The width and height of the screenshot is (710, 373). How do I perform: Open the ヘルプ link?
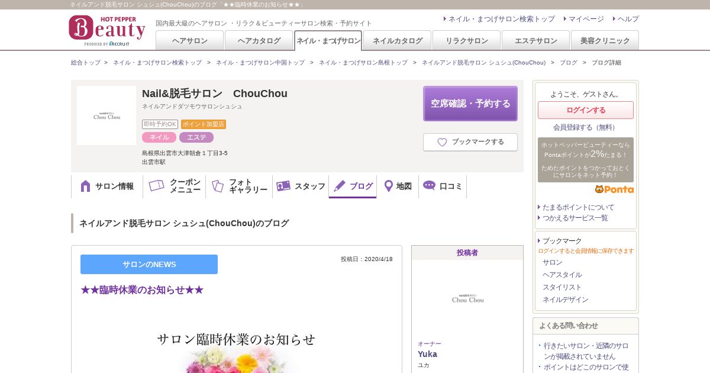point(628,19)
